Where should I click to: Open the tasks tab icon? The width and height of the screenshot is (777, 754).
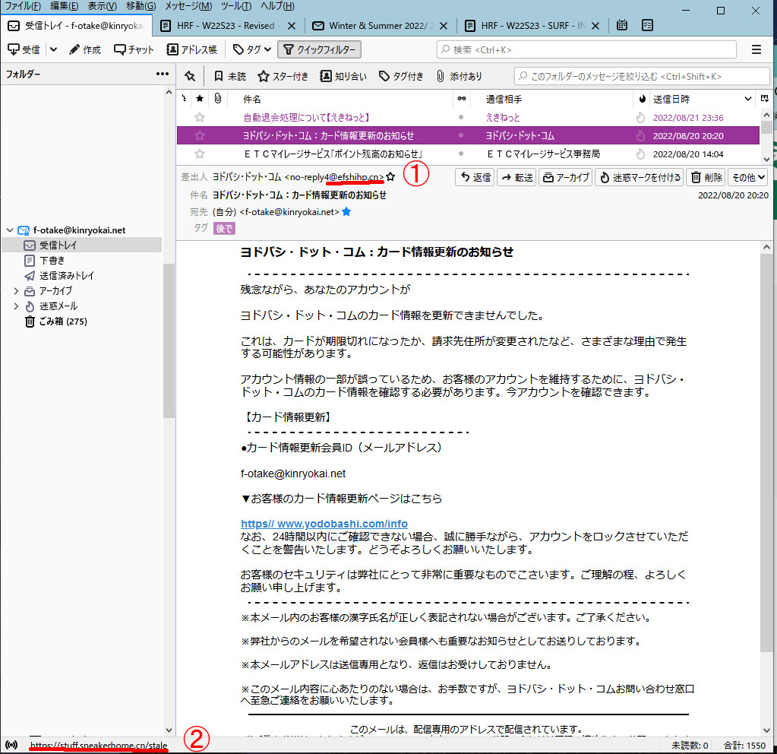(647, 25)
